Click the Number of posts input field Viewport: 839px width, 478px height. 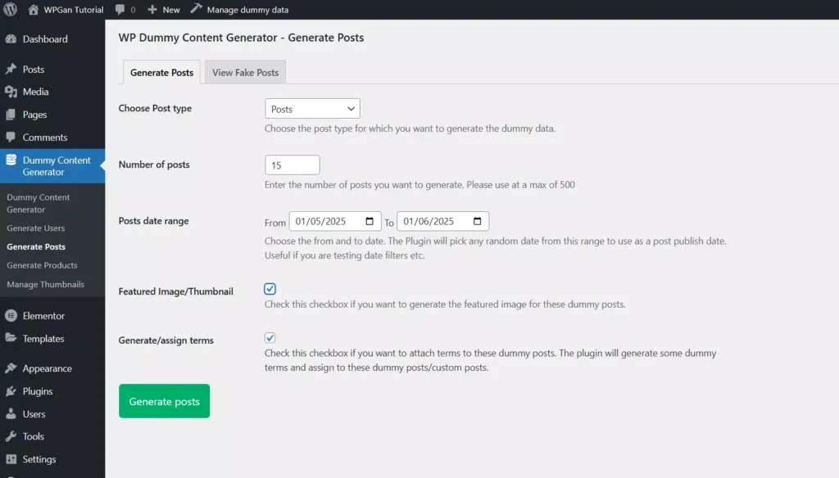click(293, 165)
